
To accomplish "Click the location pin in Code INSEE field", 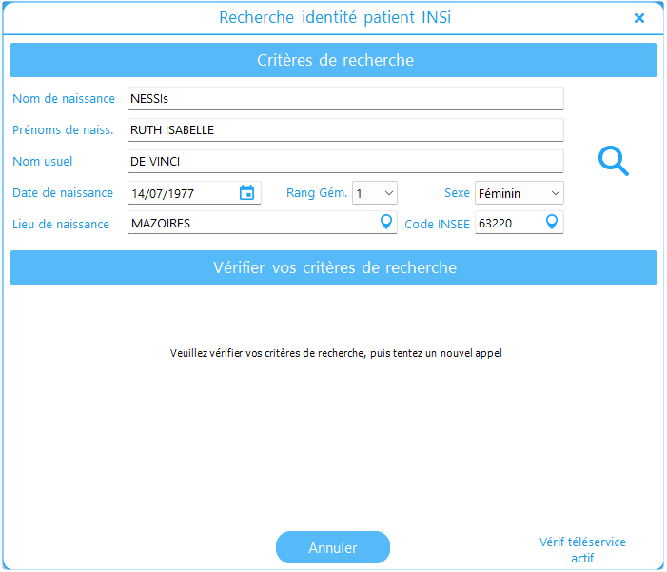I will pos(552,223).
